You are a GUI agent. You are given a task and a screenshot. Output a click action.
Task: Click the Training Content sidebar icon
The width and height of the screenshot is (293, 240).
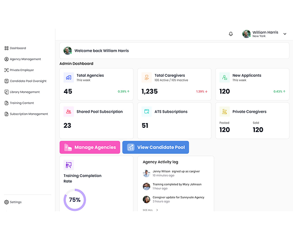pos(6,103)
